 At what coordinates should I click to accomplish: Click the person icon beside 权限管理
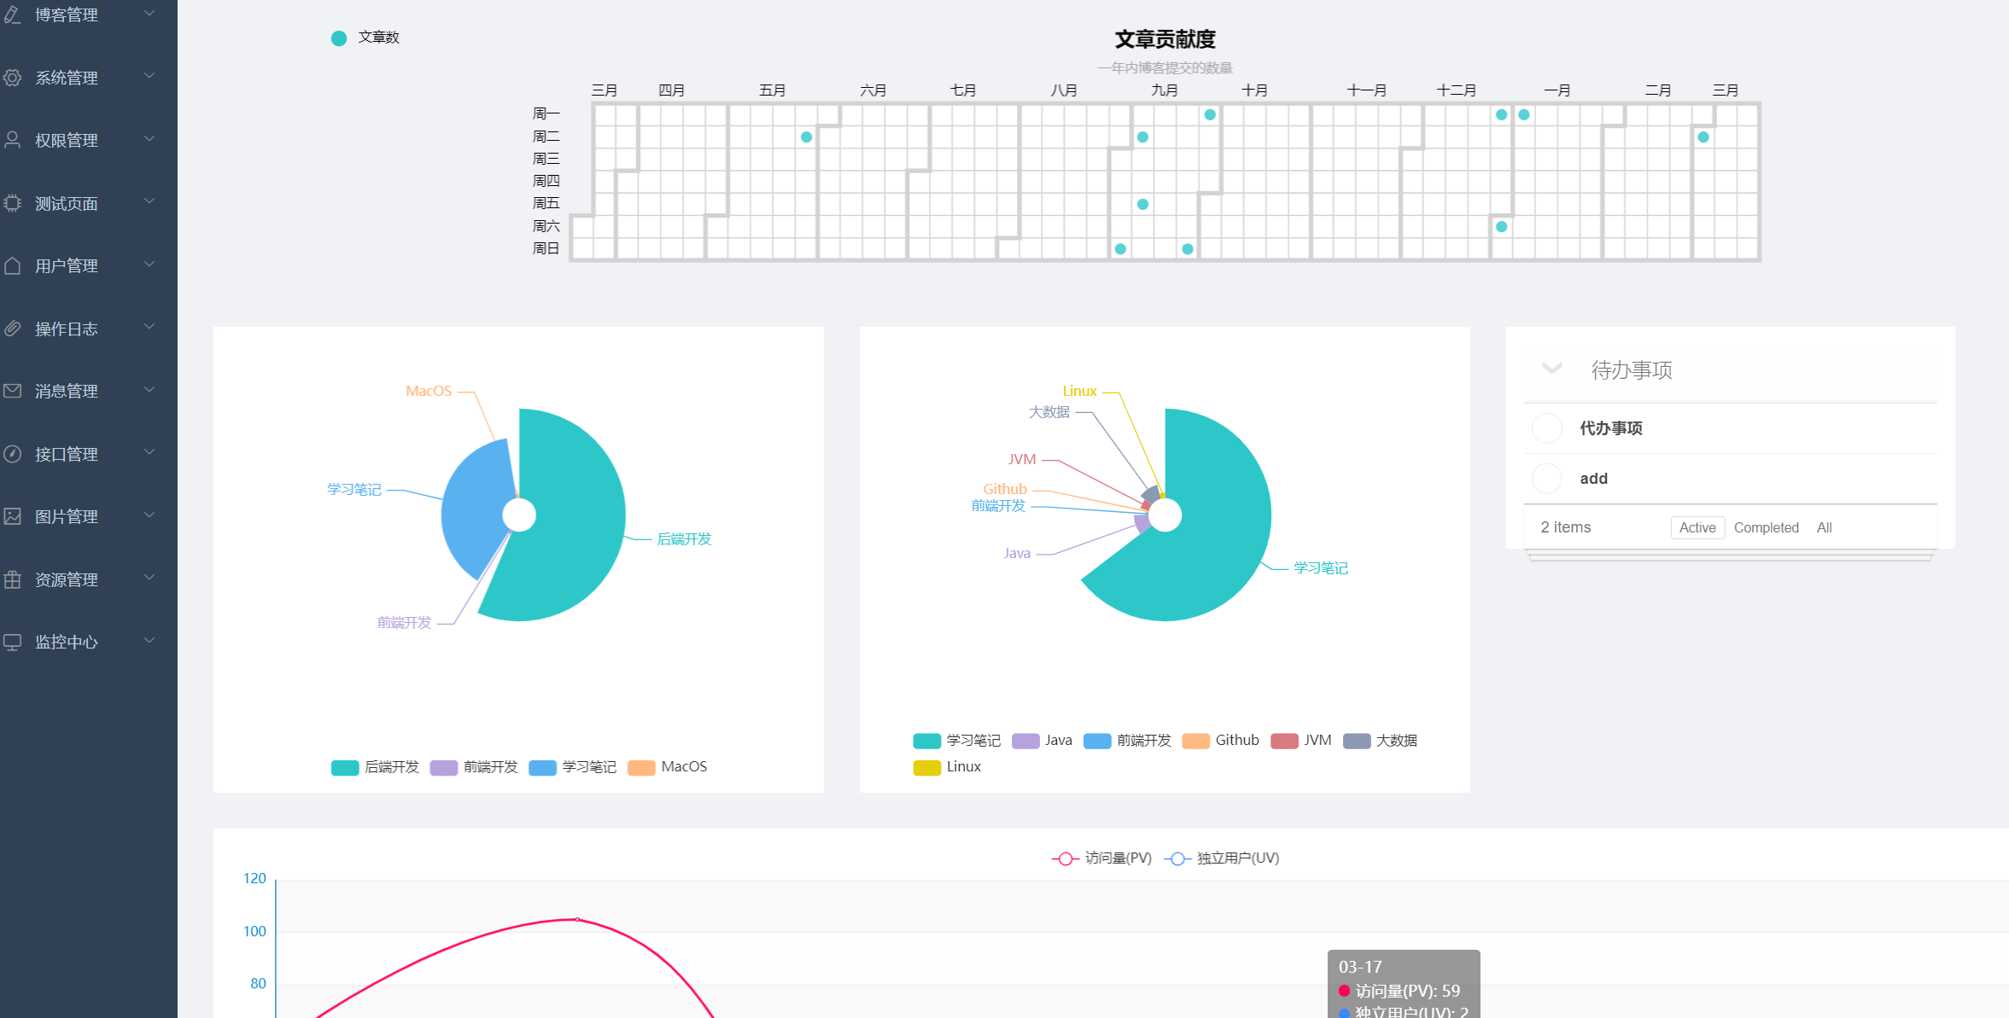13,140
